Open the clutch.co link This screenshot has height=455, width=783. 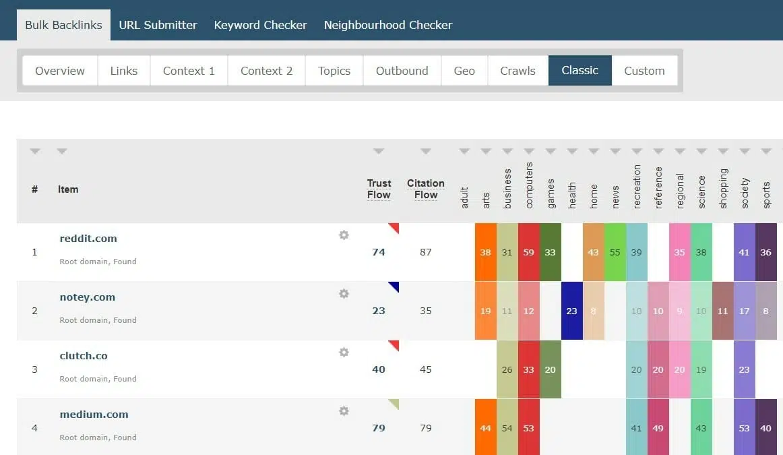tap(84, 356)
